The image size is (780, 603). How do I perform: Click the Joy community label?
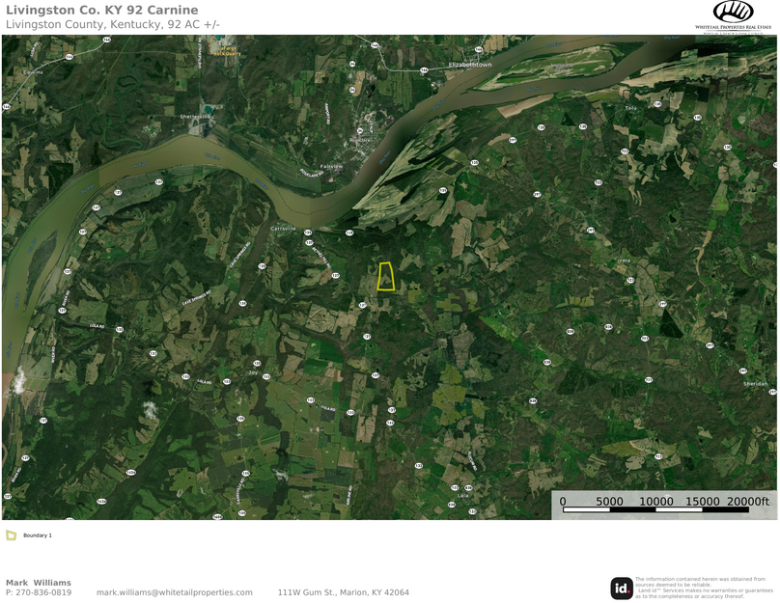click(253, 372)
